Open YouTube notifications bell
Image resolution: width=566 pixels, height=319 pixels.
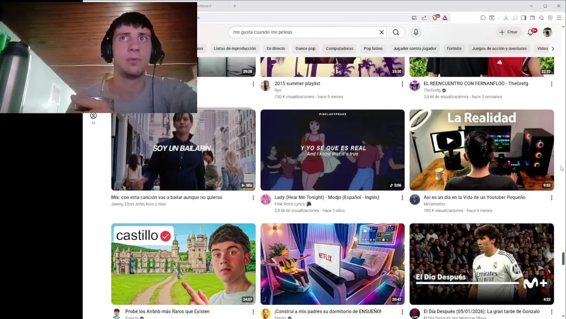[x=531, y=32]
